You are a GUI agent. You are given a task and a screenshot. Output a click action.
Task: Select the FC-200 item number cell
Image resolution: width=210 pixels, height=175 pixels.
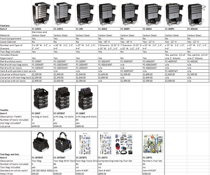[86, 29]
